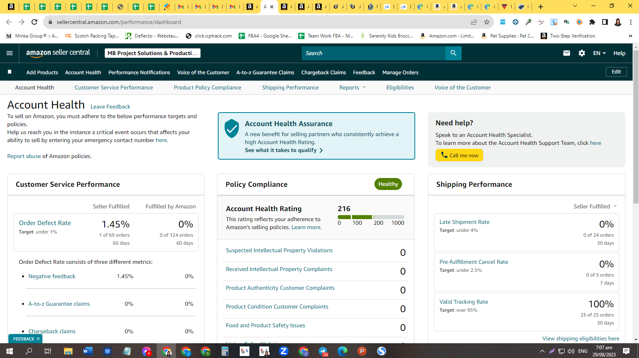Open Calculator from the taskbar
Viewport: 639px width, 358px height.
click(225, 351)
